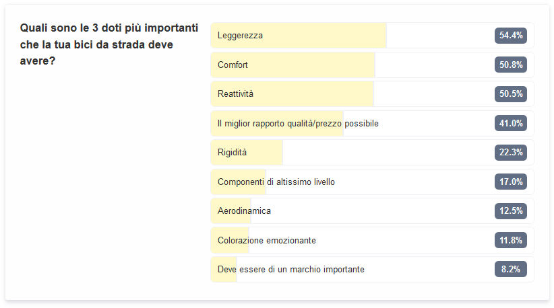
Task: Click the 54.4% percentage badge
Action: 510,36
